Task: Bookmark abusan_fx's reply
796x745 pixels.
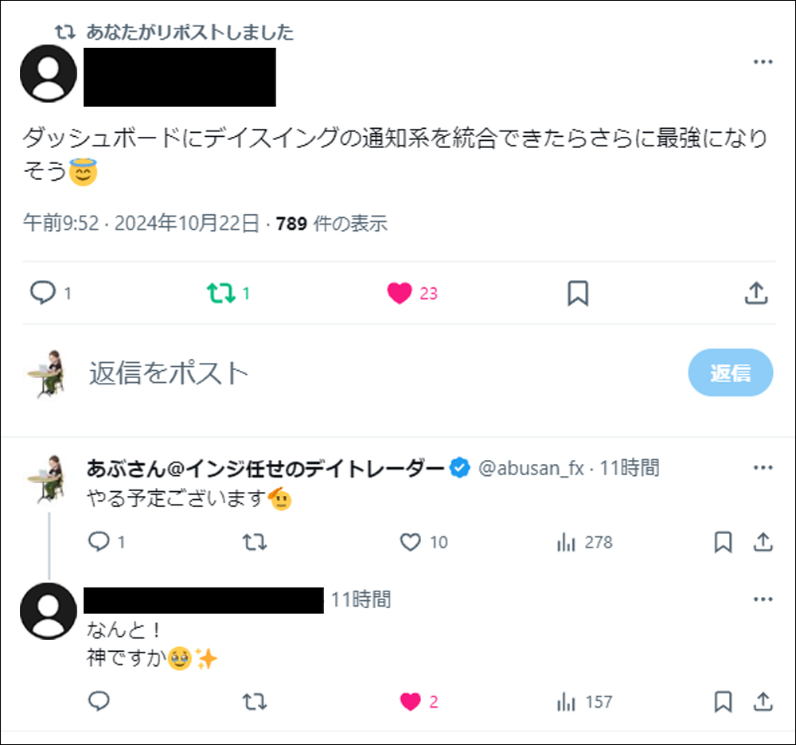Action: tap(723, 543)
